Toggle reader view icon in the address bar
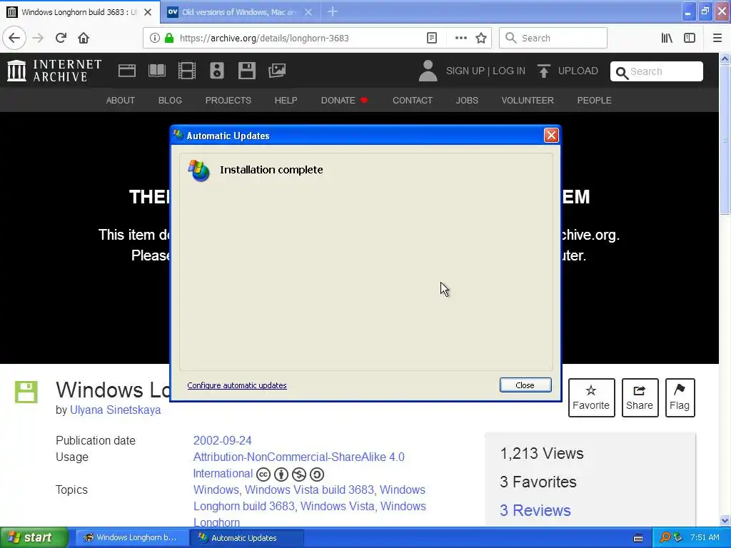This screenshot has height=548, width=731. click(432, 38)
